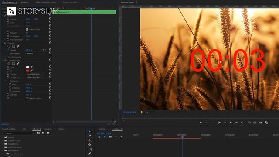This screenshot has width=279, height=157.
Task: Click pen mask under Change to Color
Action: pyautogui.click(x=18, y=63)
